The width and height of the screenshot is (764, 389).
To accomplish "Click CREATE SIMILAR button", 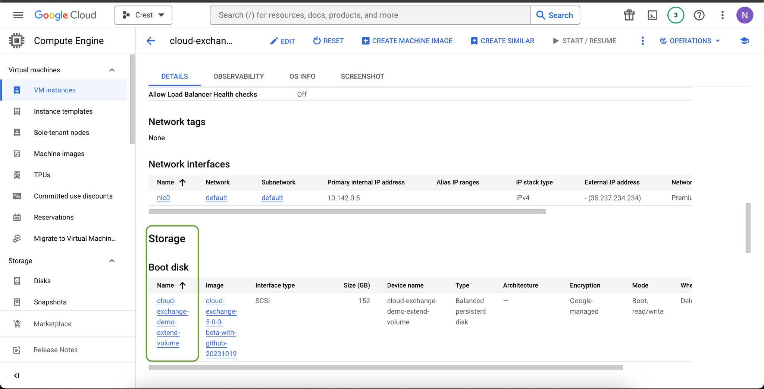I will point(502,41).
